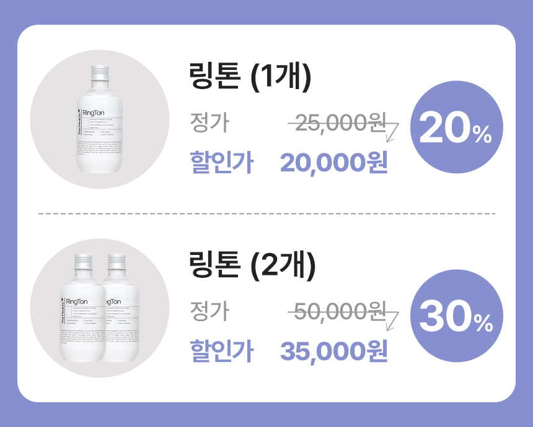Open the two-bottle RingTon product image
This screenshot has width=533, height=427.
99,309
